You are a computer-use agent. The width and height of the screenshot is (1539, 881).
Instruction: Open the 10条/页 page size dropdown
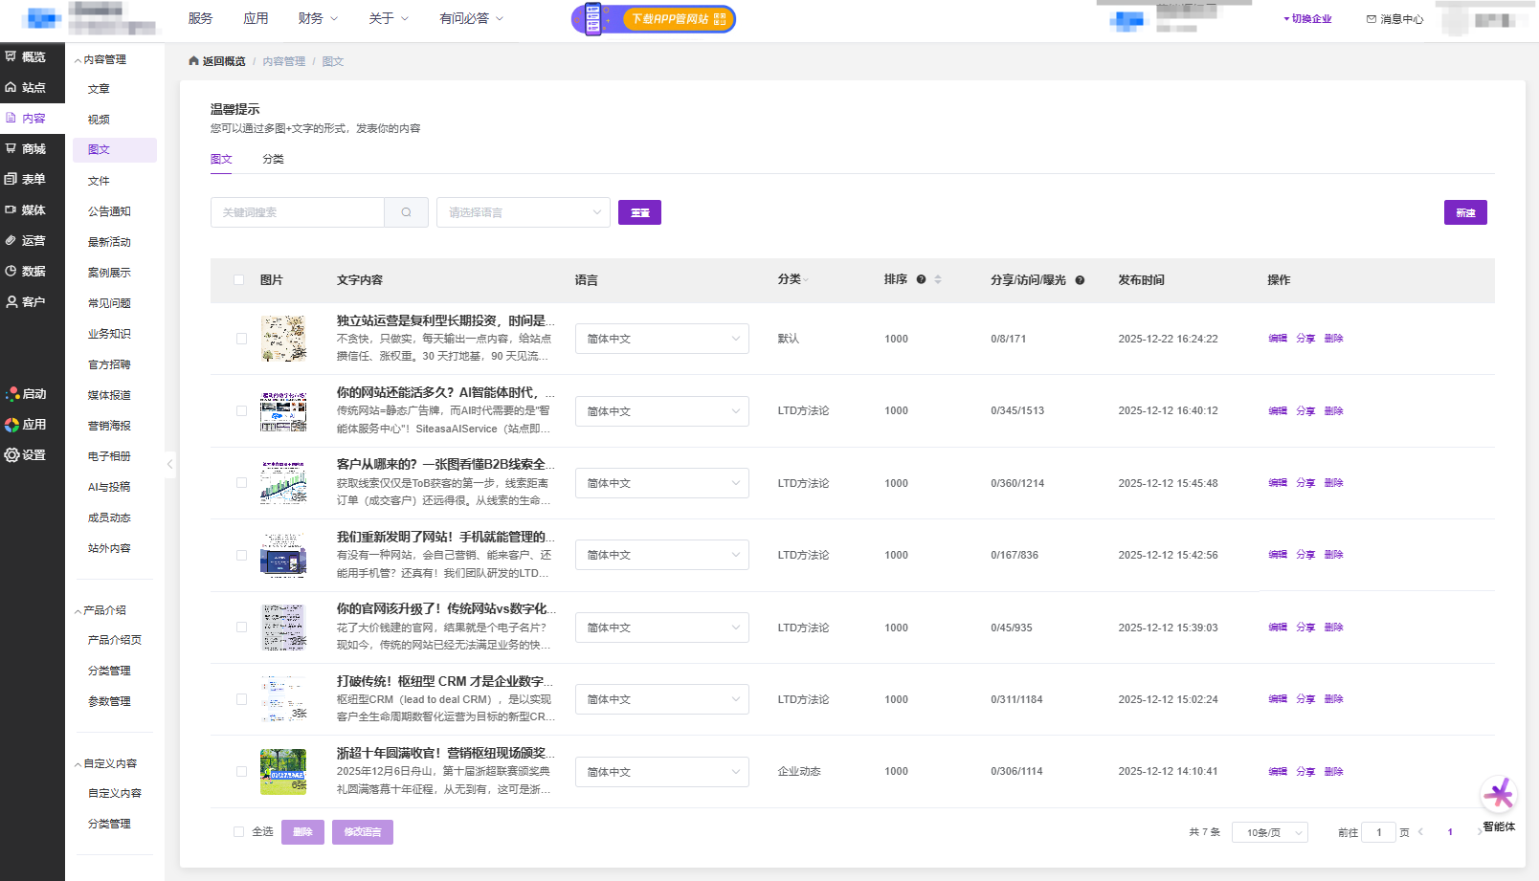click(1269, 833)
